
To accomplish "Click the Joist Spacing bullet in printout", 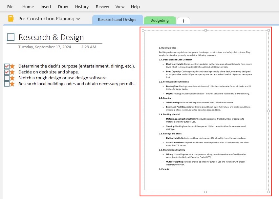I will click(200, 103).
